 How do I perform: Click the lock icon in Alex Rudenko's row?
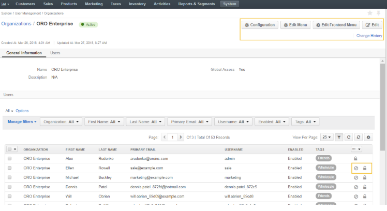click(x=355, y=158)
